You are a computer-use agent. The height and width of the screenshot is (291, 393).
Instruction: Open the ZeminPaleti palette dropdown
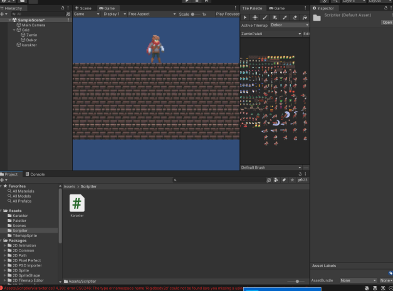271,34
